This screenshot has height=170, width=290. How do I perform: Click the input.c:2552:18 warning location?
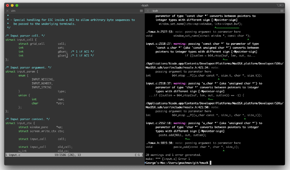click(158, 123)
